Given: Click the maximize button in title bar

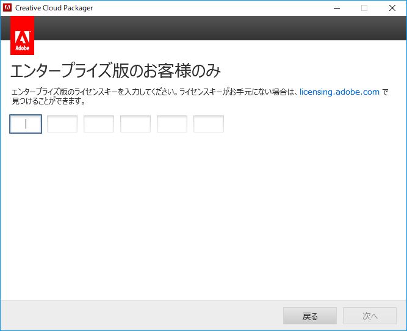Looking at the screenshot, I should tap(364, 8).
